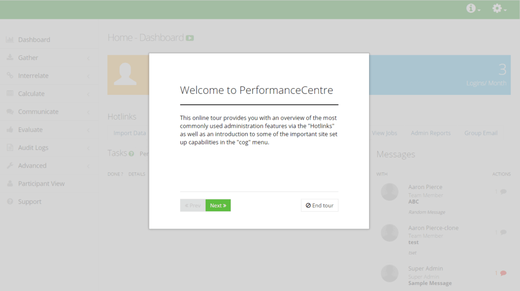Viewport: 520px width, 291px height.
Task: Open the View Jobs hotlink
Action: pyautogui.click(x=384, y=133)
